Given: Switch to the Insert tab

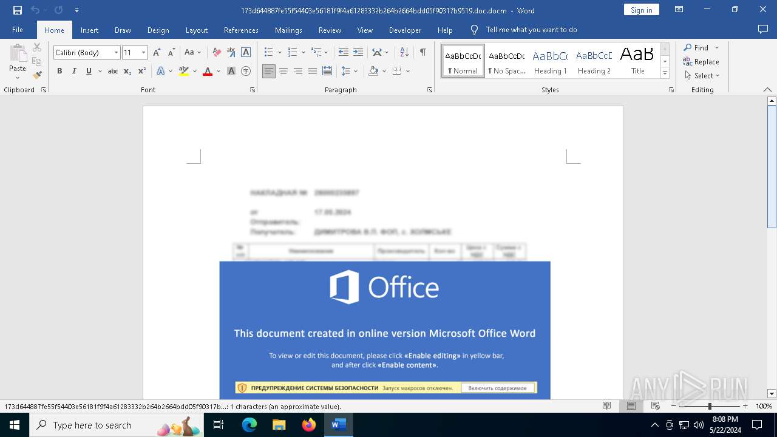Looking at the screenshot, I should tap(89, 30).
